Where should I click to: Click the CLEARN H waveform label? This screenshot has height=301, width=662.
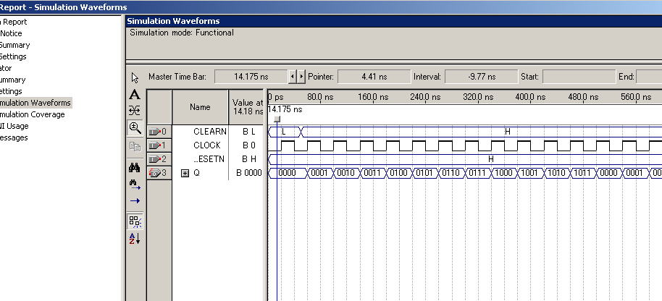508,132
